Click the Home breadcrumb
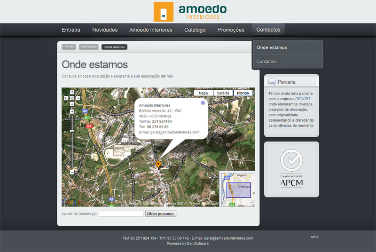The width and height of the screenshot is (376, 252). [x=69, y=47]
